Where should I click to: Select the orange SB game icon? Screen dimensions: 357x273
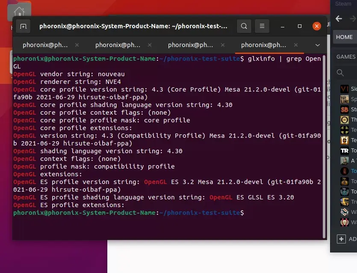[344, 110]
